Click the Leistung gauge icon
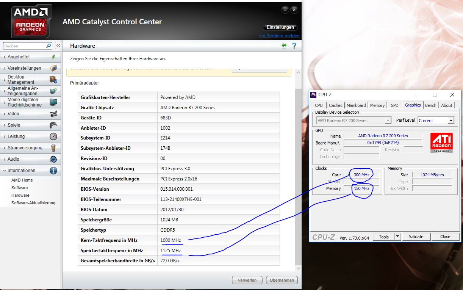This screenshot has width=463, height=290. 53,136
